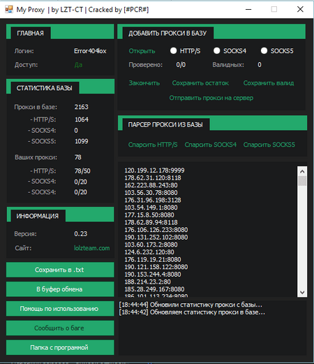Click the Валидных count 0
This screenshot has height=364, width=314.
pos(260,65)
